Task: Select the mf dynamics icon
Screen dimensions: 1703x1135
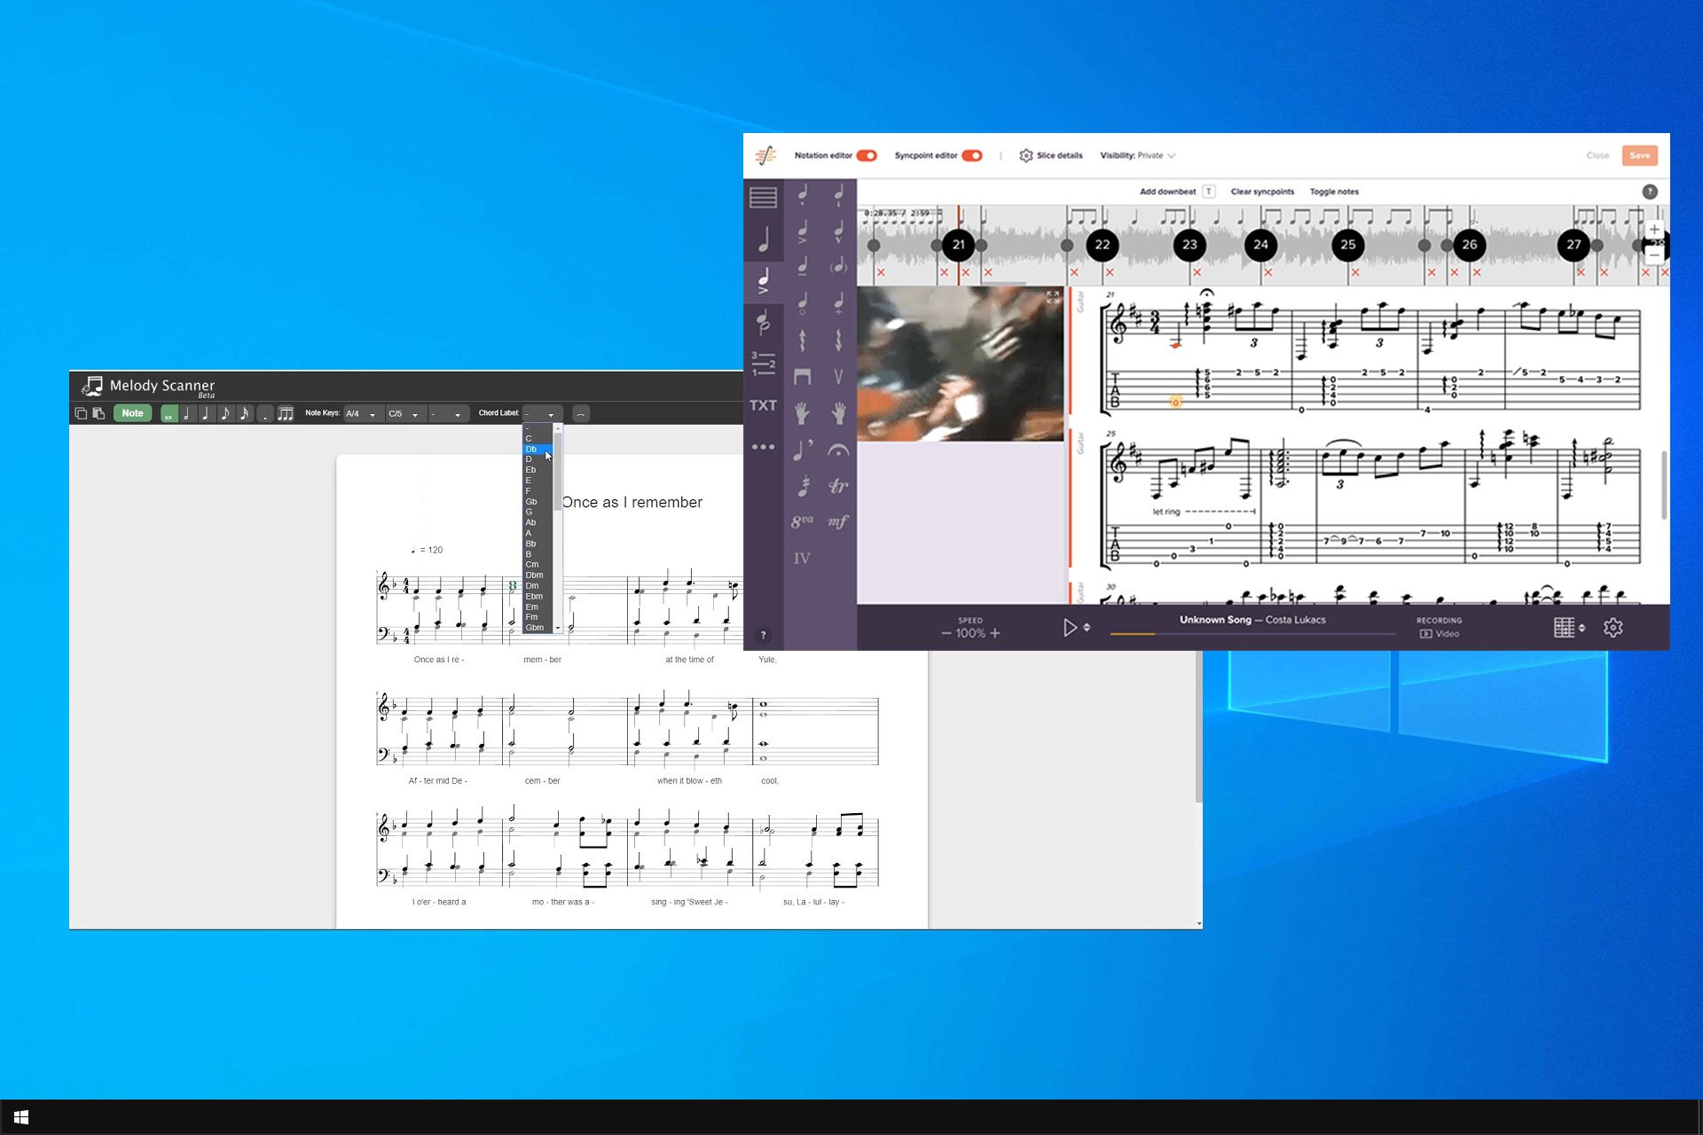Action: tap(838, 521)
